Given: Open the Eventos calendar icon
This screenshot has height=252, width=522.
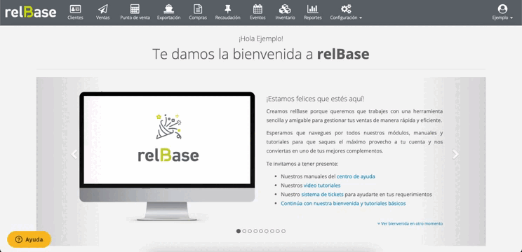Looking at the screenshot, I should [x=257, y=9].
